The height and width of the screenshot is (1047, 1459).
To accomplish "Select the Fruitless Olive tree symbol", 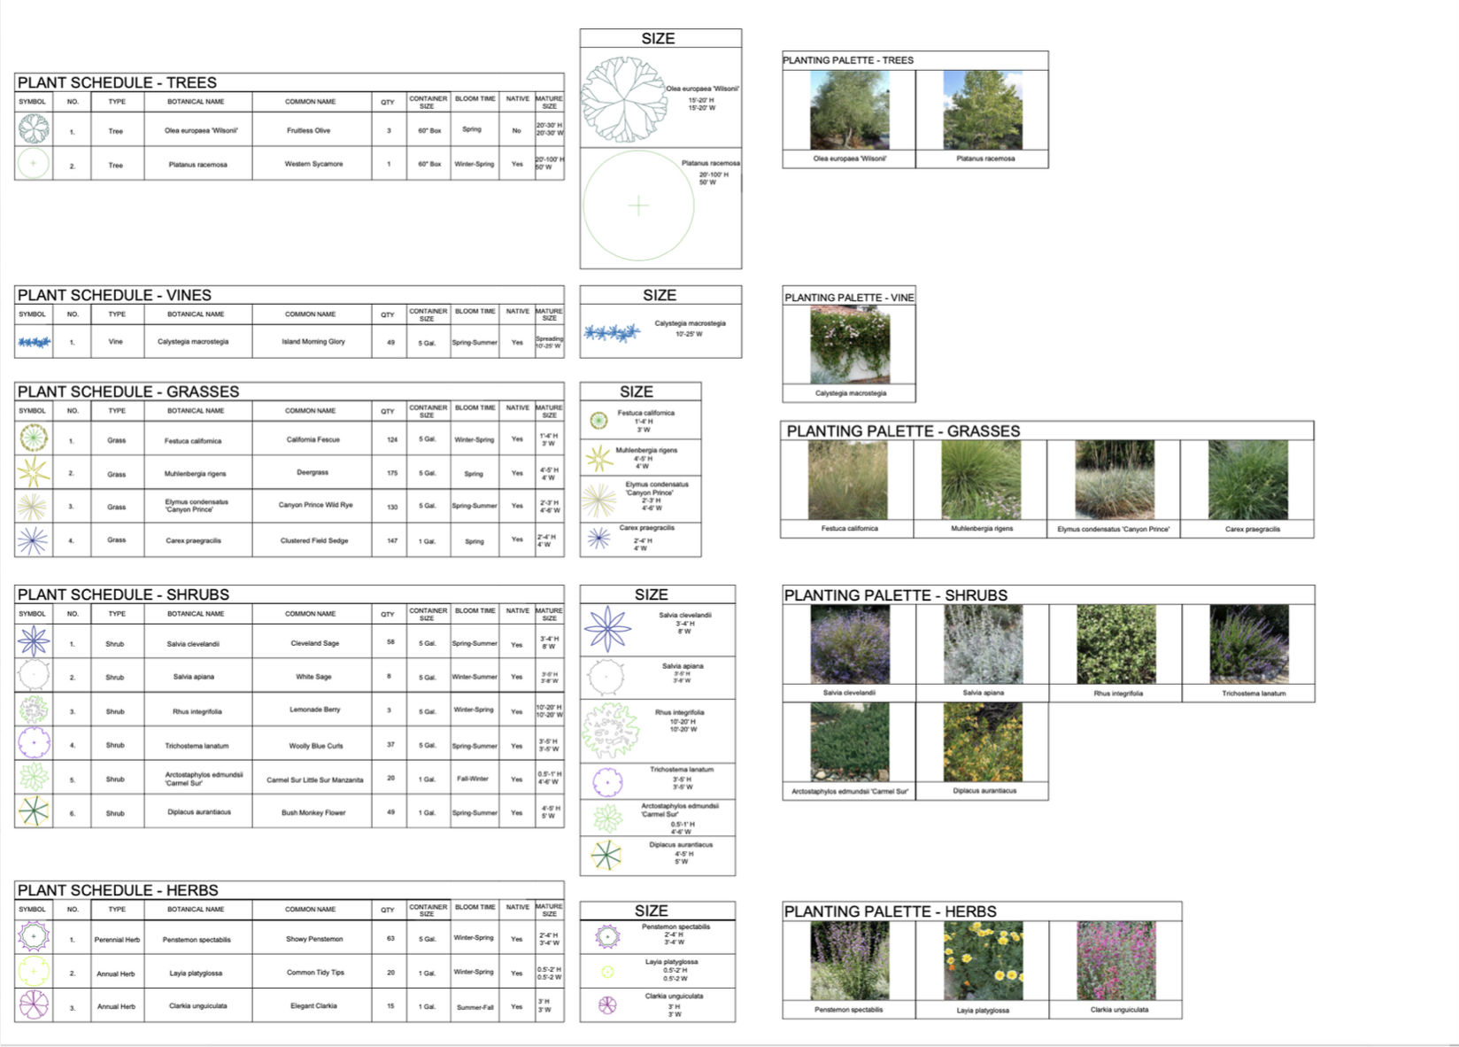I will click(x=33, y=128).
